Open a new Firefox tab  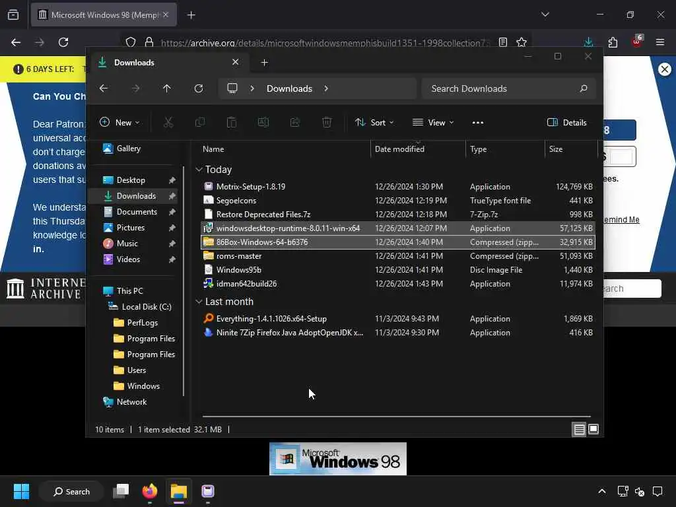click(x=191, y=15)
